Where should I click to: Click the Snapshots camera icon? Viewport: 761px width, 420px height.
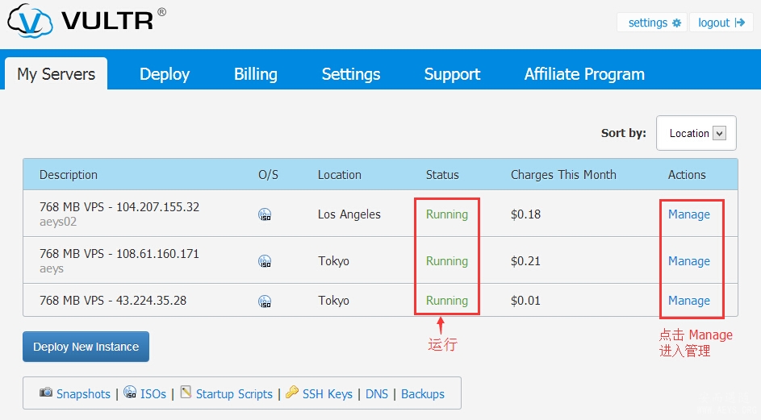click(46, 392)
